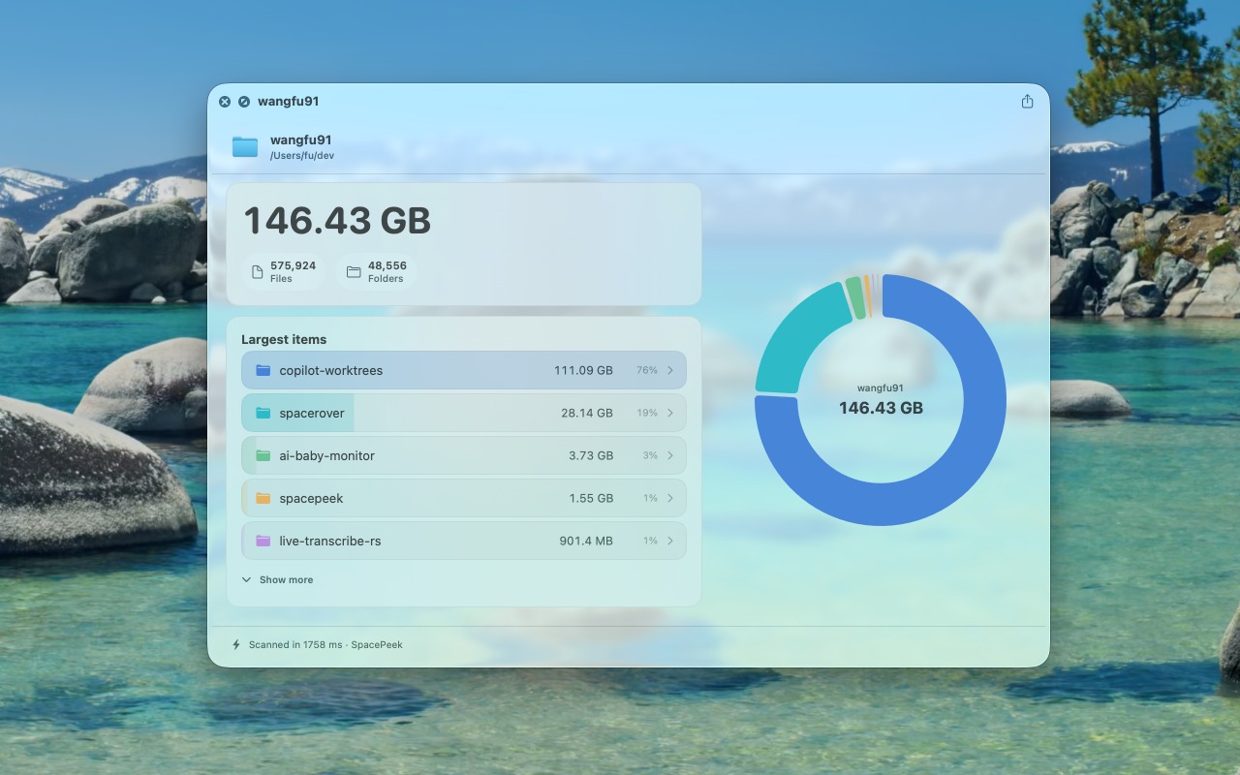This screenshot has height=775, width=1240.
Task: Click the 1.55 GB size value
Action: 591,498
